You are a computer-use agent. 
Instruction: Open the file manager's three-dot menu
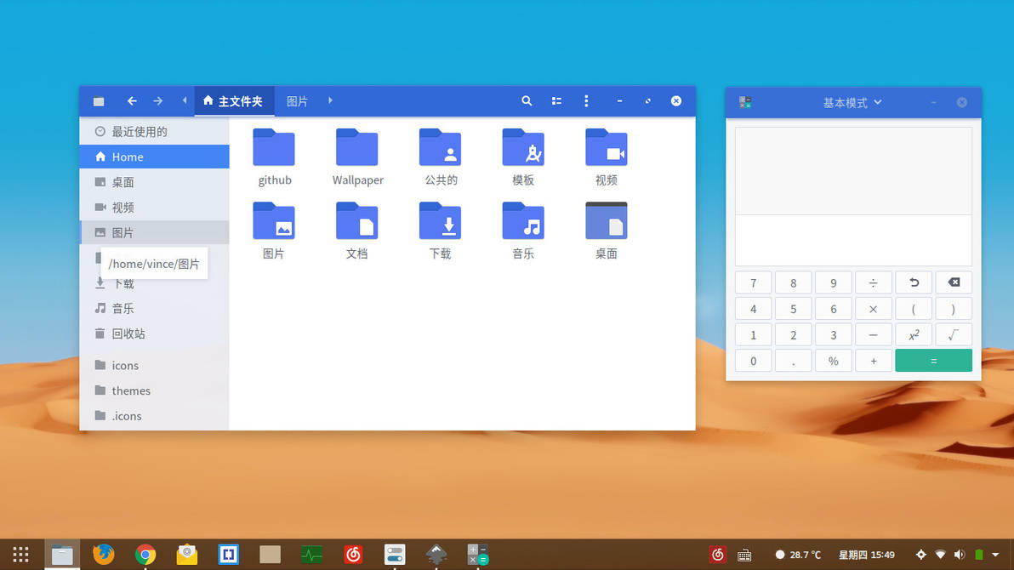pos(586,100)
